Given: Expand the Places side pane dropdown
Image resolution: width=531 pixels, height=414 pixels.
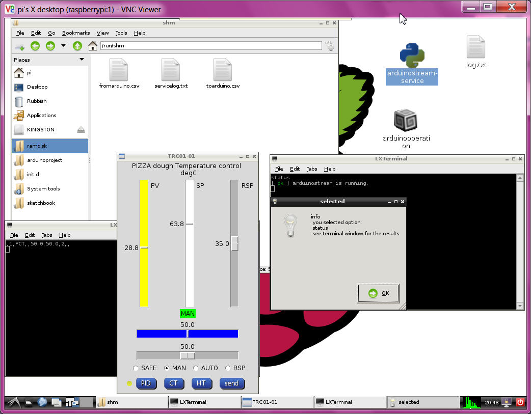Looking at the screenshot, I should [x=82, y=60].
